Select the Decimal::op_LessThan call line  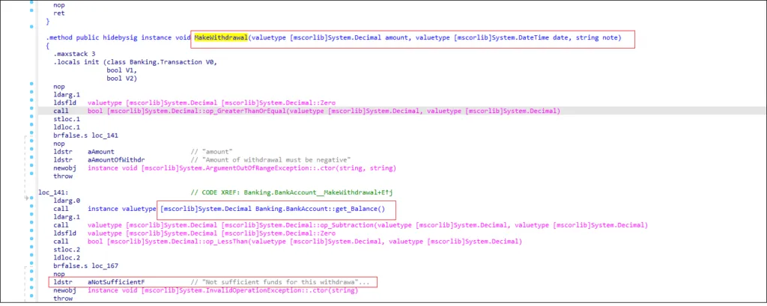[288, 242]
